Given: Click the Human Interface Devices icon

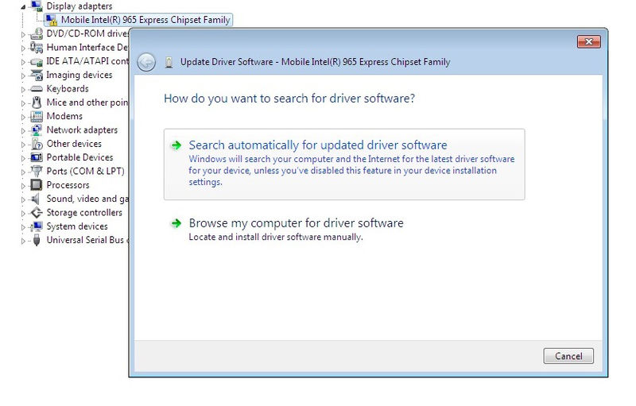Looking at the screenshot, I should pyautogui.click(x=36, y=48).
